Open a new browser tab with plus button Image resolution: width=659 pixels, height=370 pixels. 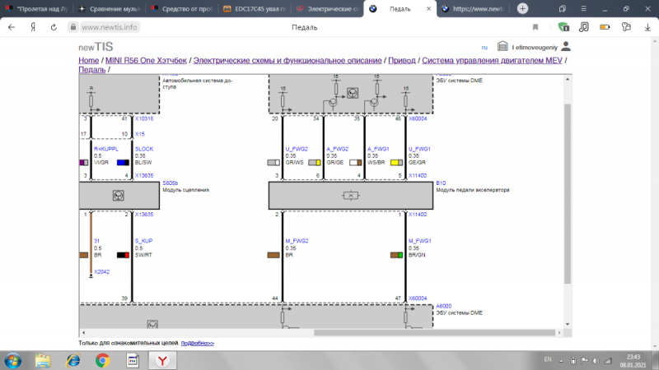[523, 8]
